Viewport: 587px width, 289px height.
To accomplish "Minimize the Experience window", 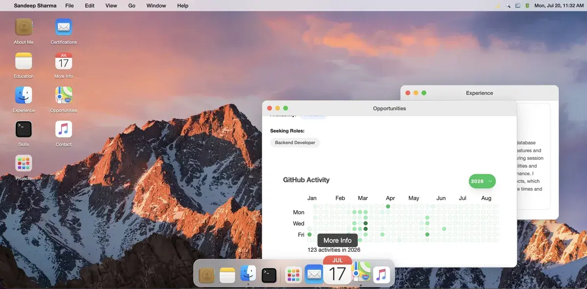I will [416, 93].
